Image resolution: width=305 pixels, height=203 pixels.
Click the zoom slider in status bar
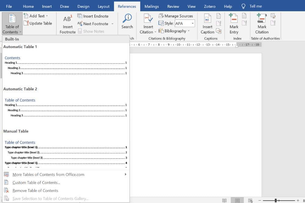(x=276, y=201)
